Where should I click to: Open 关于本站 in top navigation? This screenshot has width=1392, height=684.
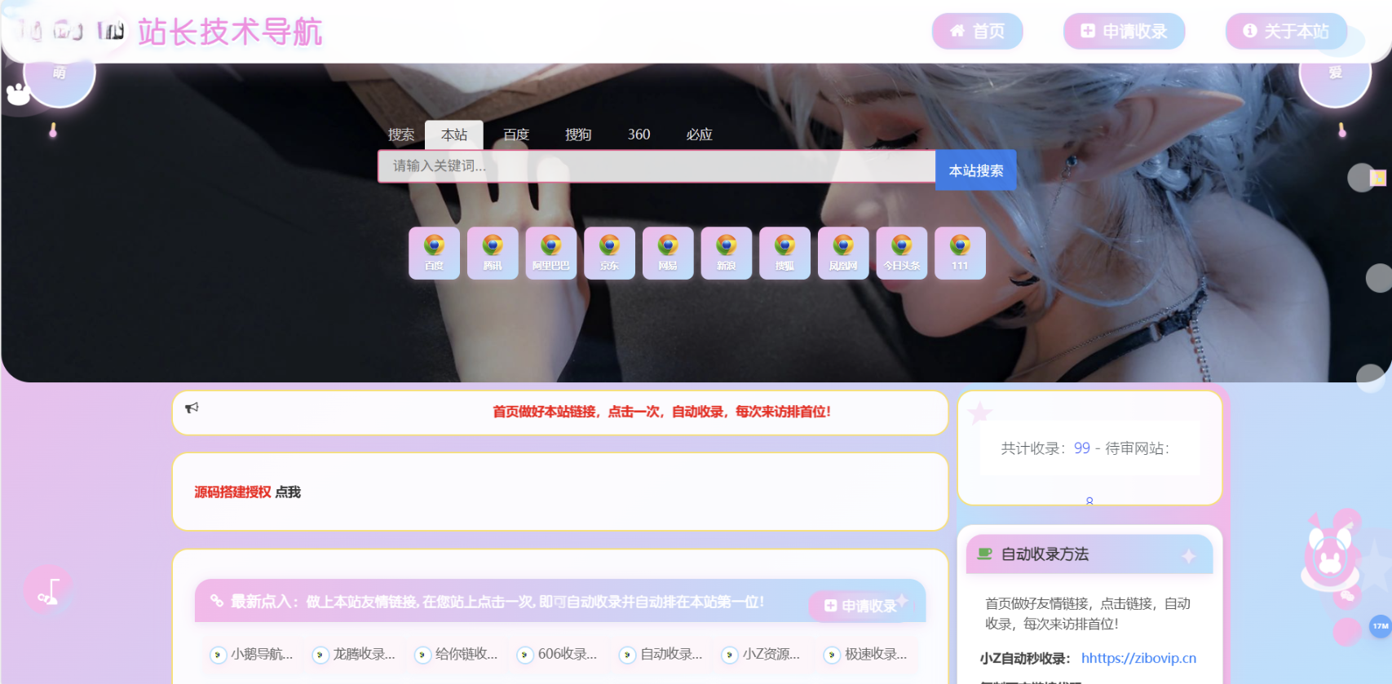click(1286, 31)
